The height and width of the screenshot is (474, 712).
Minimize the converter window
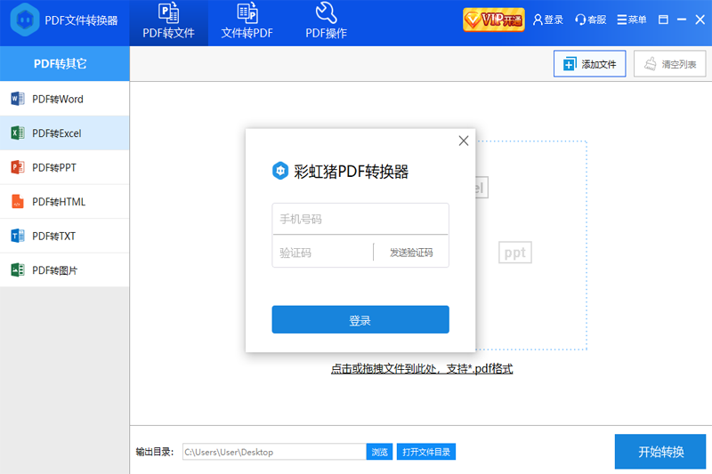(682, 20)
